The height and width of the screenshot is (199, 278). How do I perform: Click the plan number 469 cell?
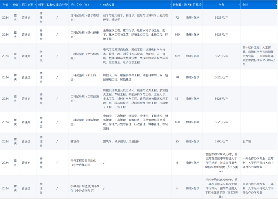click(177, 56)
